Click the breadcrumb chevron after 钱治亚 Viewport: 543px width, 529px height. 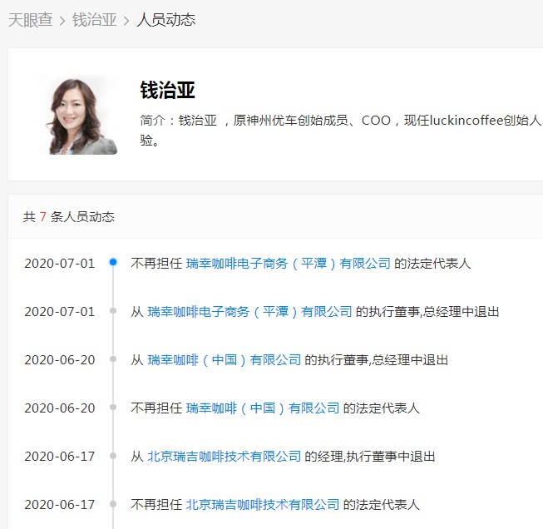pos(126,21)
